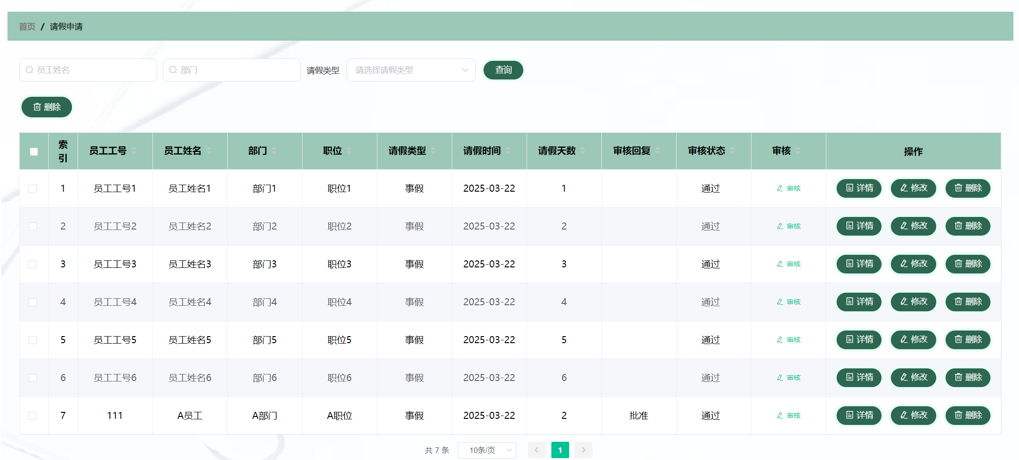Screen dimensions: 1019x460
Task: Open the 10条/页 page size dropdown
Action: click(487, 450)
